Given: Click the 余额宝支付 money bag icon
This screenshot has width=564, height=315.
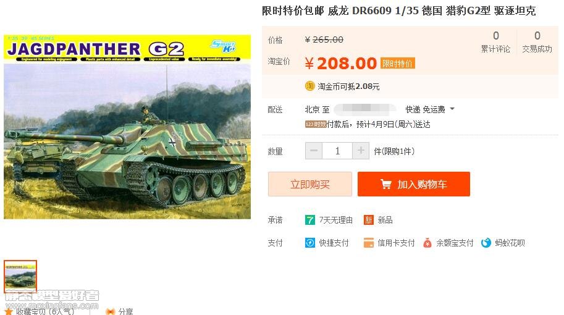Looking at the screenshot, I should pyautogui.click(x=427, y=243).
